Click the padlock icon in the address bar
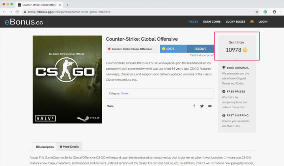 (x=25, y=12)
